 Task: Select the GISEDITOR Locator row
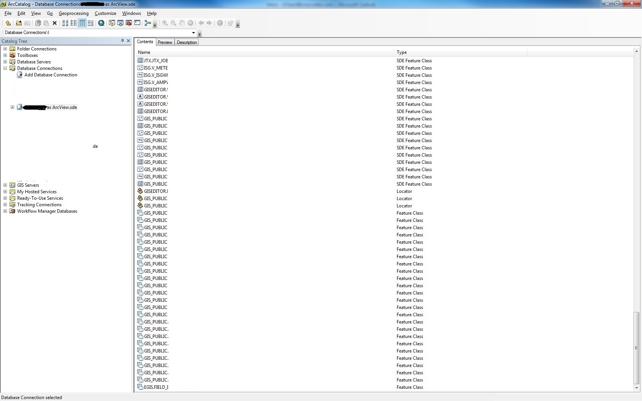pyautogui.click(x=153, y=191)
